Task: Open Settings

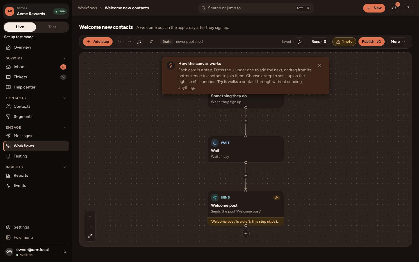Action: (36, 227)
